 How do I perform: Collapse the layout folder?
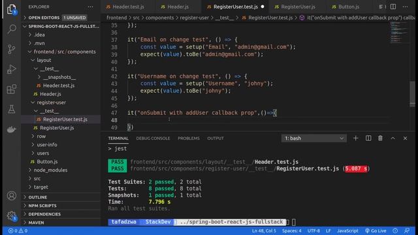click(61, 60)
